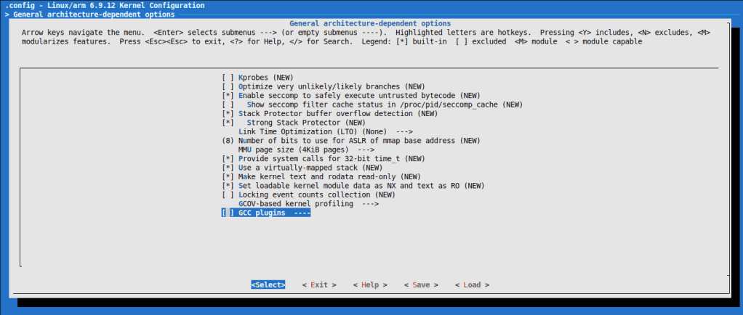Toggle Show seccomp filter cache status option
The height and width of the screenshot is (315, 743).
[x=228, y=105]
